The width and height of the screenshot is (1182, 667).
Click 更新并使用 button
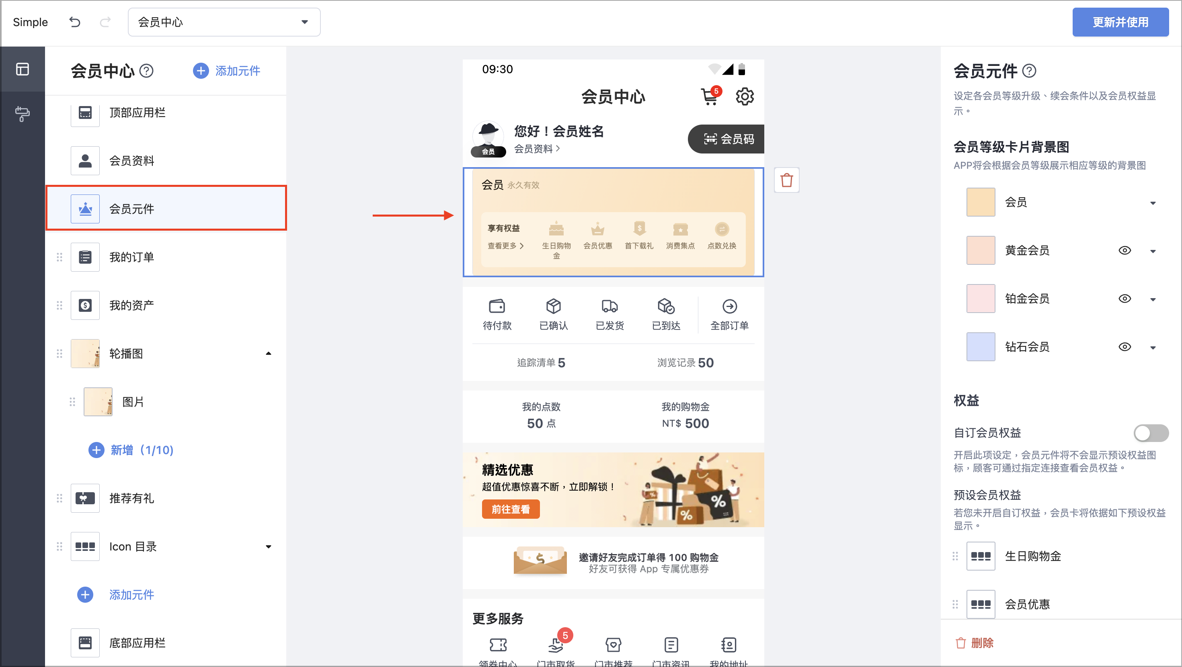1120,22
